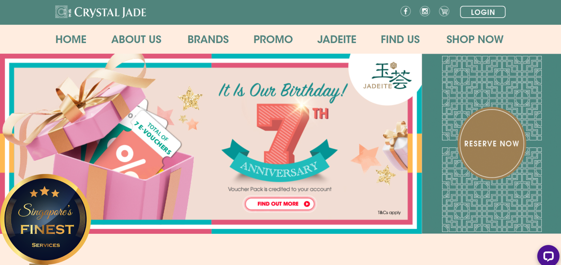This screenshot has height=265, width=561.
Task: Click the LOGIN button
Action: [x=482, y=12]
